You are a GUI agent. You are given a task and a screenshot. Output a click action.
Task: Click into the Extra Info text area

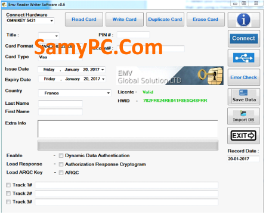click(x=128, y=129)
